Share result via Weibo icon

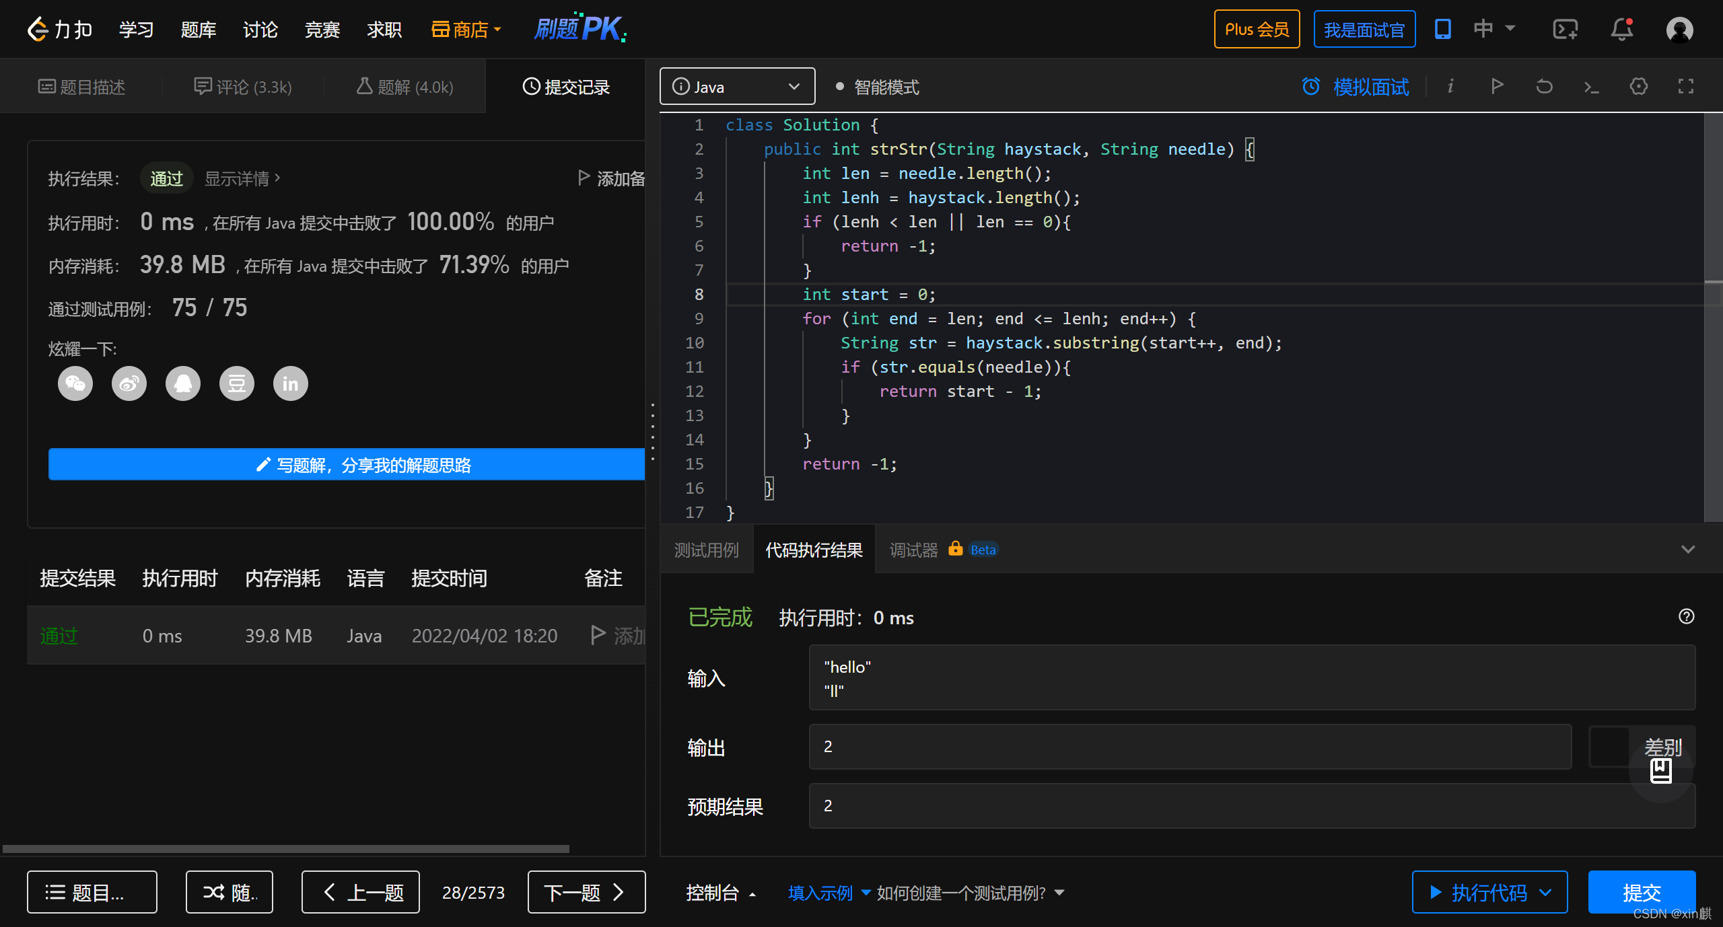point(129,383)
